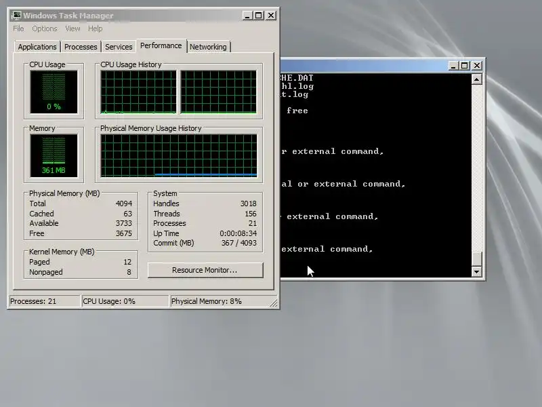Viewport: 542px width, 407px height.
Task: Open the File menu in Task Manager
Action: point(18,28)
